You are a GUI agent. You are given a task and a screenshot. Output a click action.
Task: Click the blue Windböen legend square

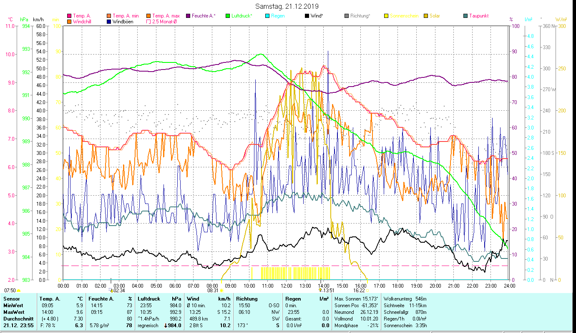click(x=109, y=22)
